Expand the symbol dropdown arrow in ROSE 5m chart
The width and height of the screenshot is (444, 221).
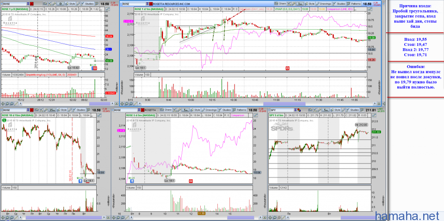click(x=139, y=110)
